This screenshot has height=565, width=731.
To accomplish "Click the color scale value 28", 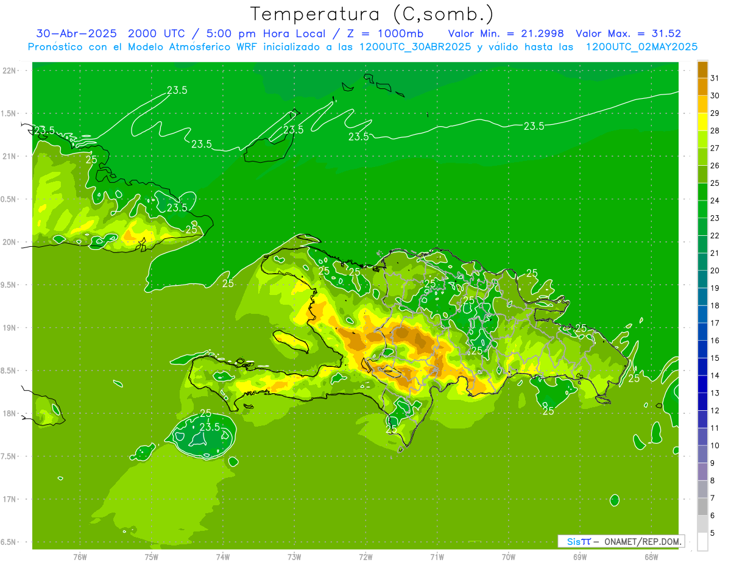I will pos(715,130).
